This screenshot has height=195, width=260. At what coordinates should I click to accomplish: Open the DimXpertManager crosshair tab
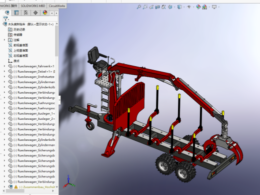coord(35,13)
